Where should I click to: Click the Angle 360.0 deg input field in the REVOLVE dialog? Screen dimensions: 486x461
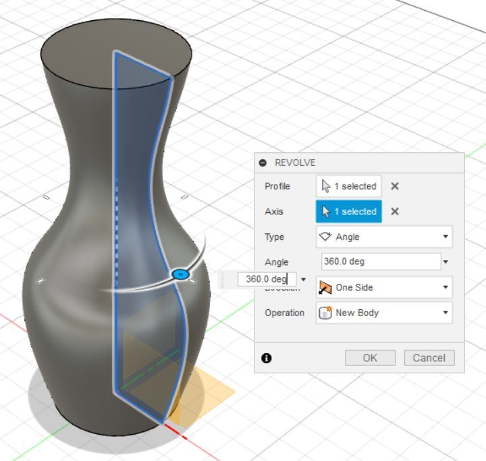pos(381,262)
